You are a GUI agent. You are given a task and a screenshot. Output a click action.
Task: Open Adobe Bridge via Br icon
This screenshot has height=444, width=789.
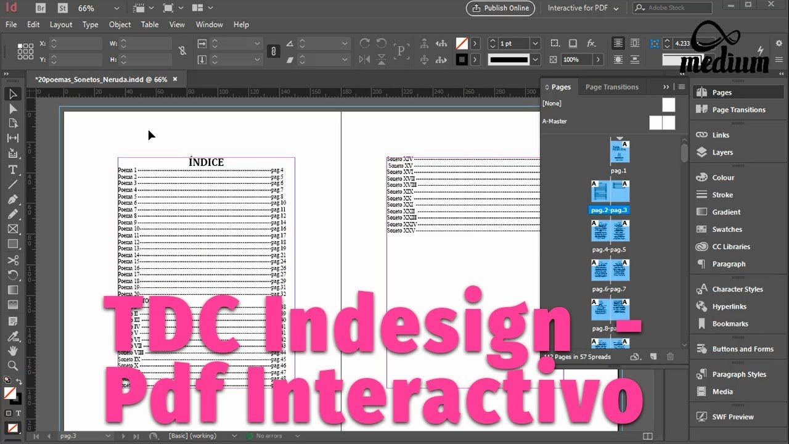point(41,8)
